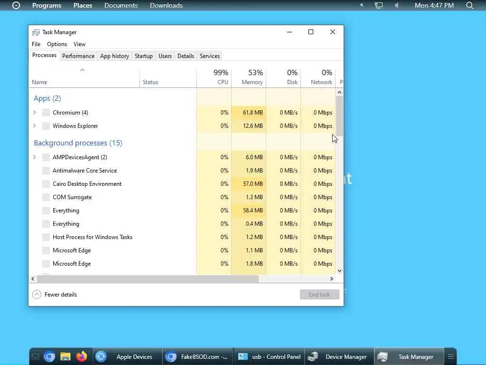Sort by the 53% Memory column
Screen dimensions: 486x365
249,77
